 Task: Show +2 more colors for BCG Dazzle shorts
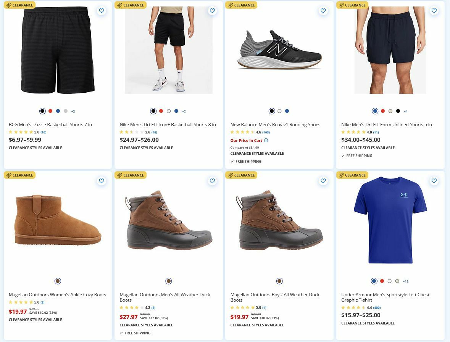(73, 111)
